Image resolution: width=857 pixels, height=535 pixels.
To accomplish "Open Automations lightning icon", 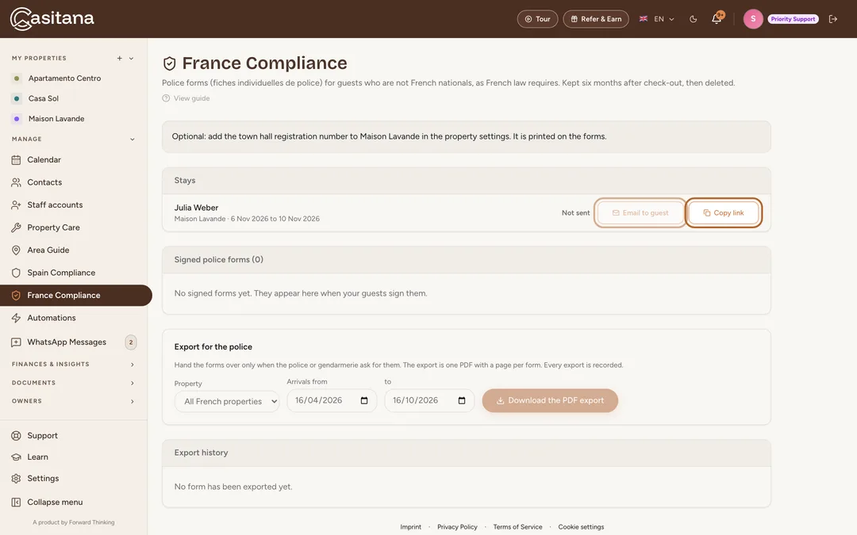I will point(16,318).
